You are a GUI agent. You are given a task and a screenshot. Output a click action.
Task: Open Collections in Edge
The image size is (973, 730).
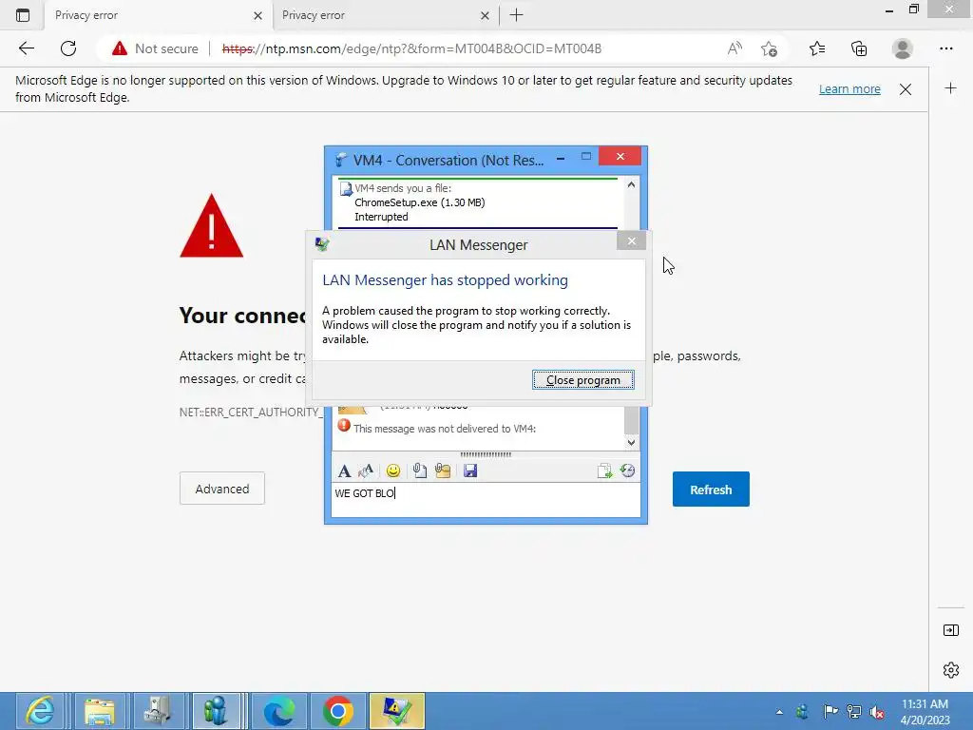[x=859, y=48]
